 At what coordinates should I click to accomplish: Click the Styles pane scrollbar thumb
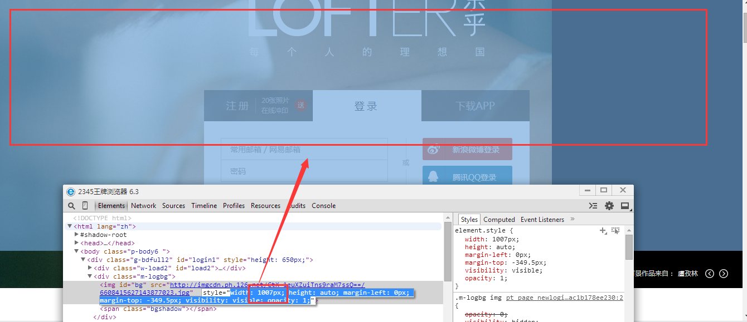[629, 247]
